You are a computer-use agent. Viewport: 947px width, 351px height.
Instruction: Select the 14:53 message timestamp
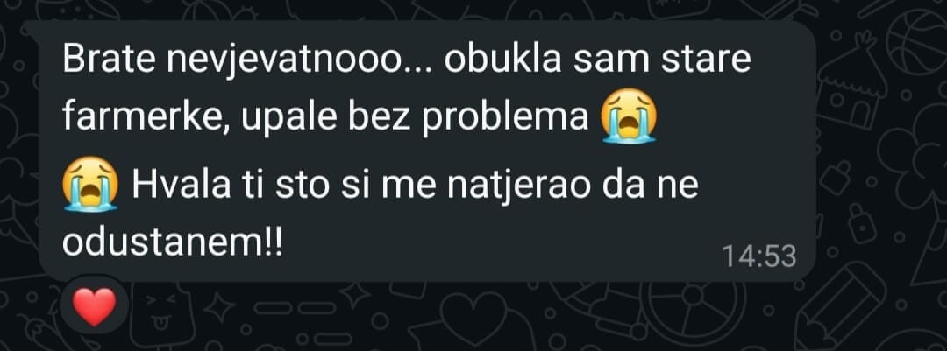click(759, 256)
